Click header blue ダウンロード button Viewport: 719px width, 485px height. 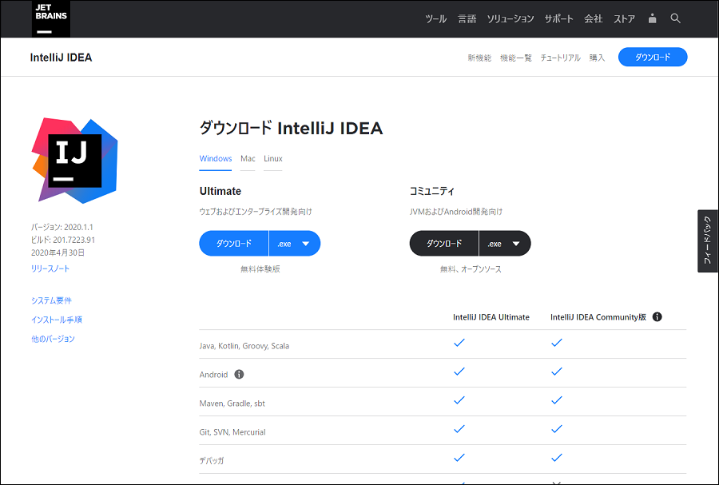tap(653, 58)
